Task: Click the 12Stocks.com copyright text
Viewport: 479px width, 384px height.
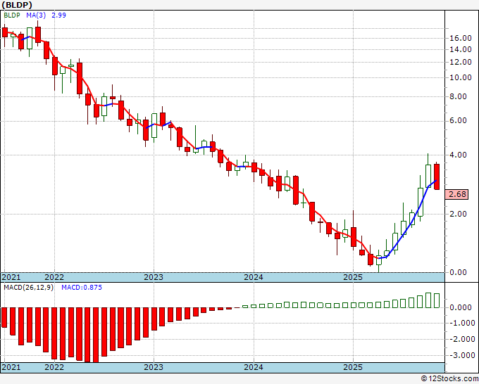Action: tap(449, 378)
